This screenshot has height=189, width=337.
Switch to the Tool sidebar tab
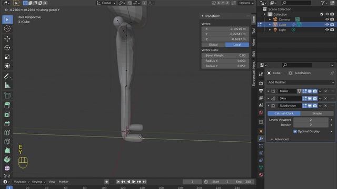point(254,30)
